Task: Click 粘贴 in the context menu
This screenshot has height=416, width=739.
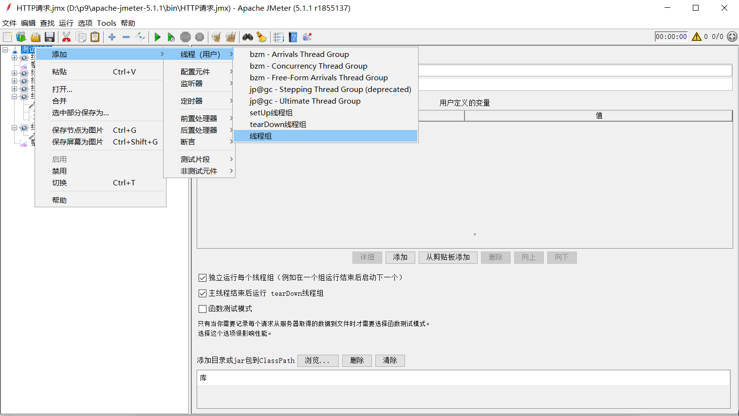Action: (x=100, y=72)
